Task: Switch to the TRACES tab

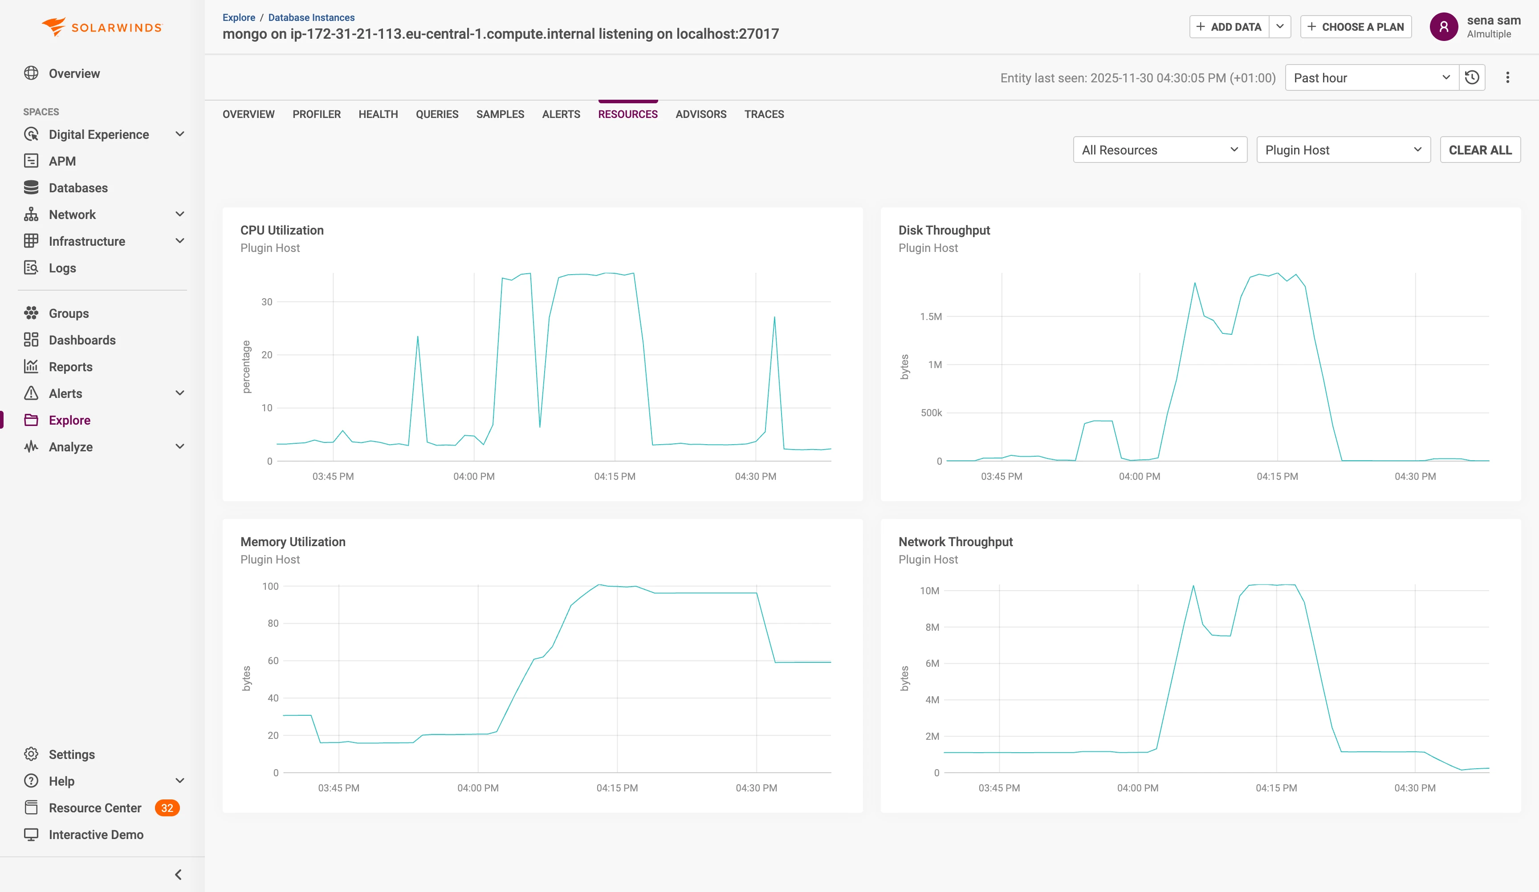Action: click(764, 114)
